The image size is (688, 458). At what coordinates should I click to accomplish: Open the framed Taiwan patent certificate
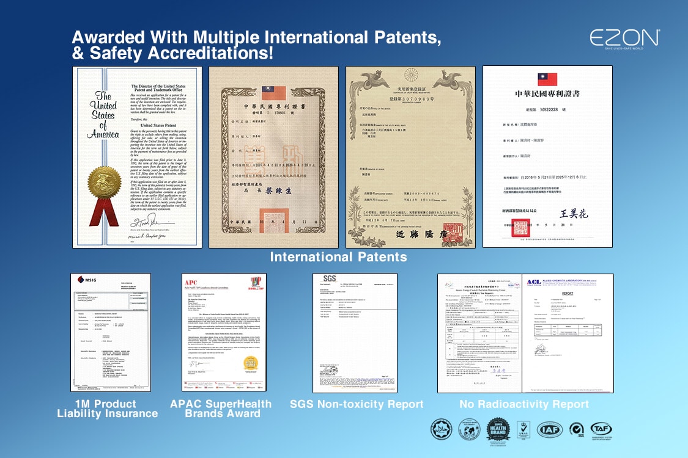click(273, 158)
